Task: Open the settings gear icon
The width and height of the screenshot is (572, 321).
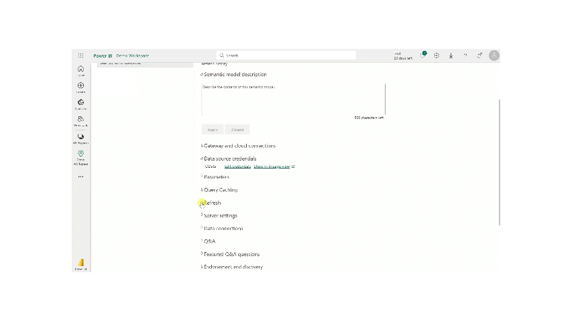Action: coord(437,56)
